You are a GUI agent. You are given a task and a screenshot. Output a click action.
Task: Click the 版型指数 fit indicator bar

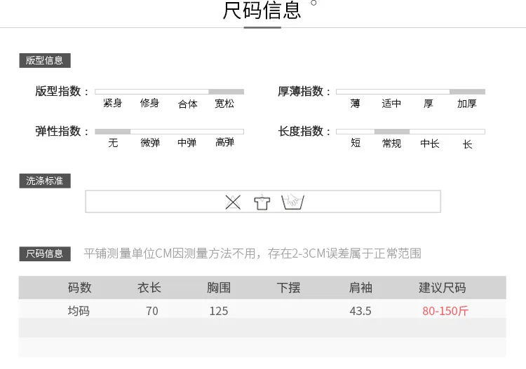pyautogui.click(x=170, y=92)
